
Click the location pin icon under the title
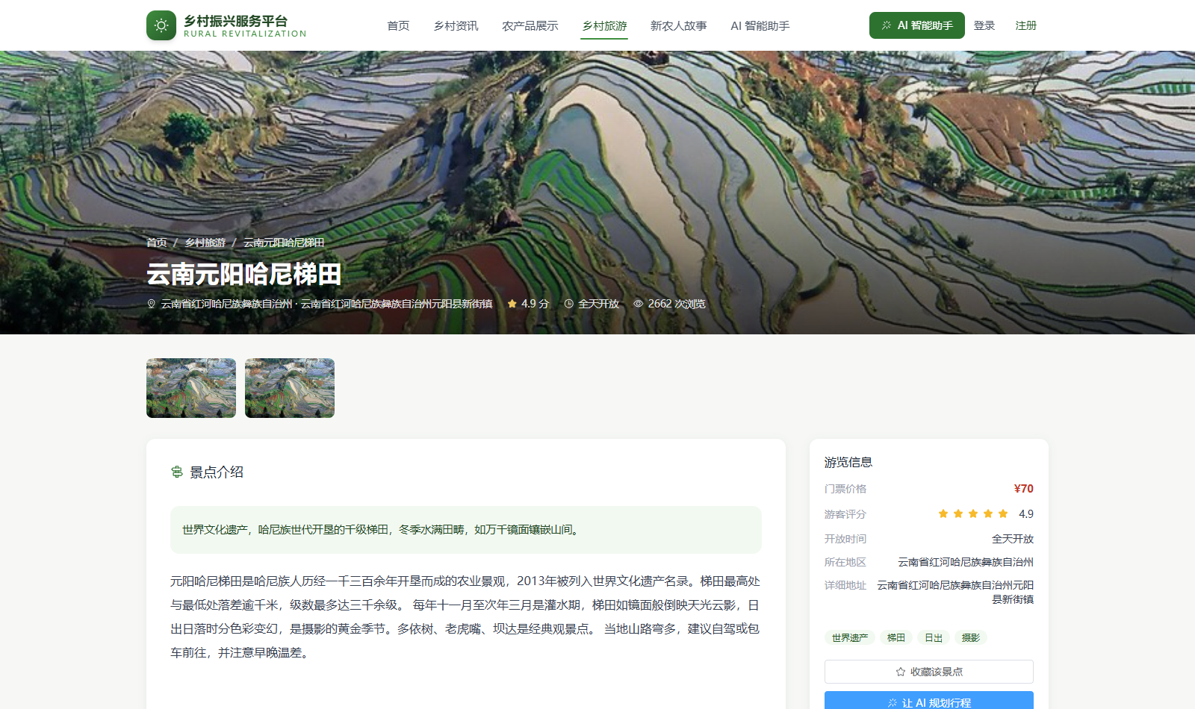152,304
